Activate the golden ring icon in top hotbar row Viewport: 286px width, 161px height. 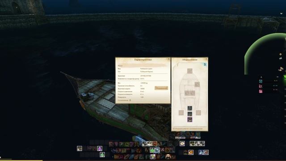click(182, 144)
